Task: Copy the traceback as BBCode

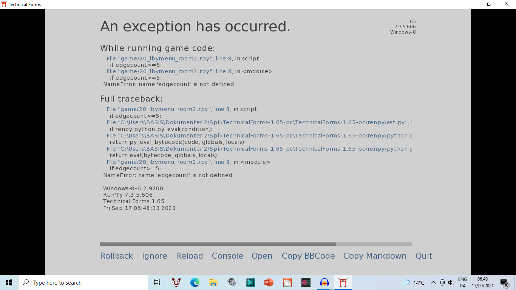Action: coord(308,256)
